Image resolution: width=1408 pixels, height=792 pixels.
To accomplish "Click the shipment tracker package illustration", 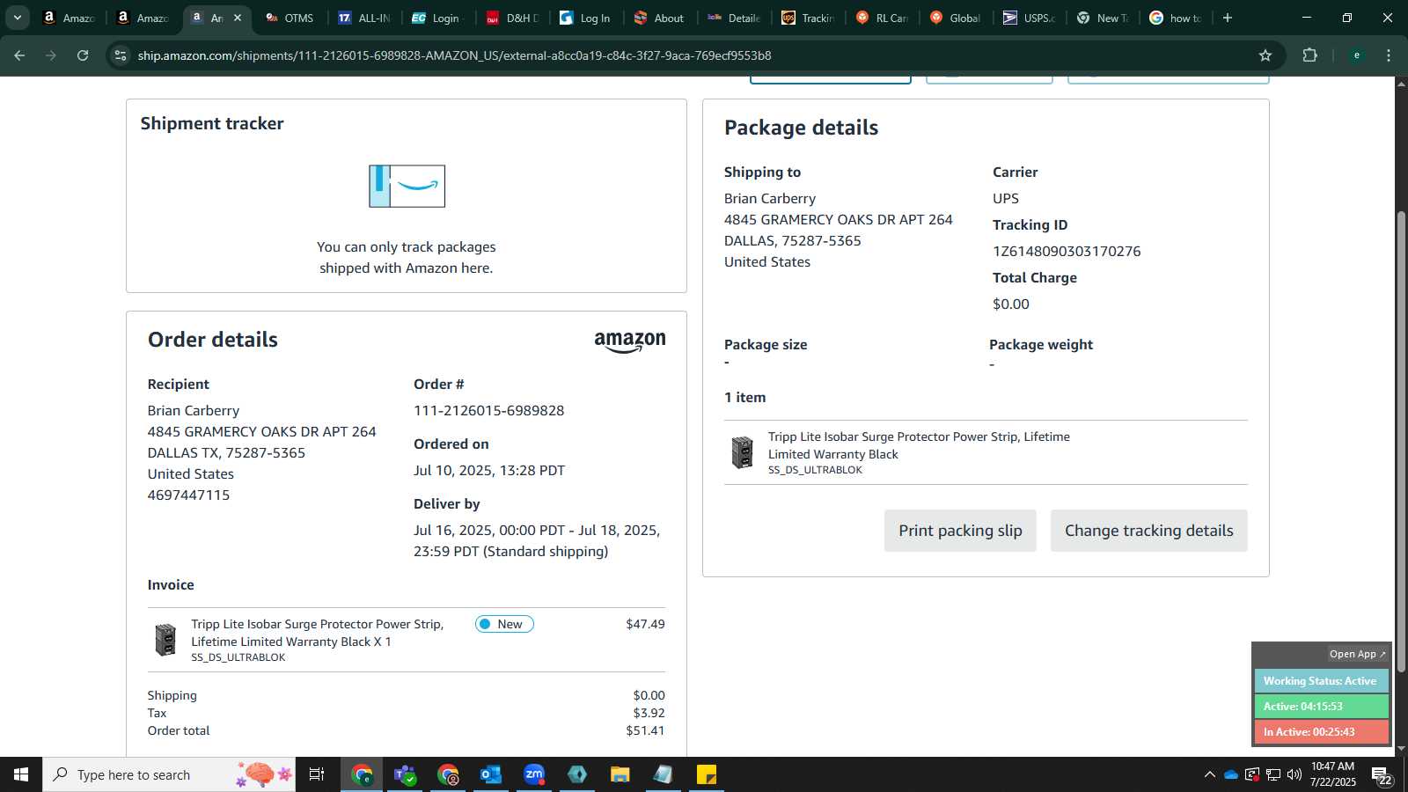I will (x=407, y=186).
